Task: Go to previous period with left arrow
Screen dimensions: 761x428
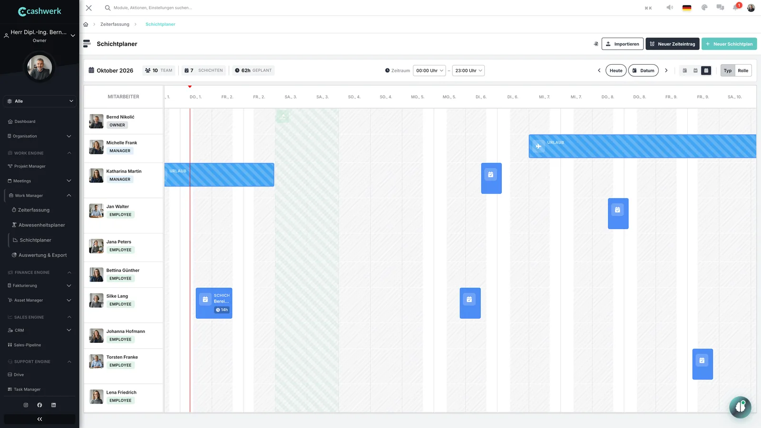Action: [x=599, y=70]
